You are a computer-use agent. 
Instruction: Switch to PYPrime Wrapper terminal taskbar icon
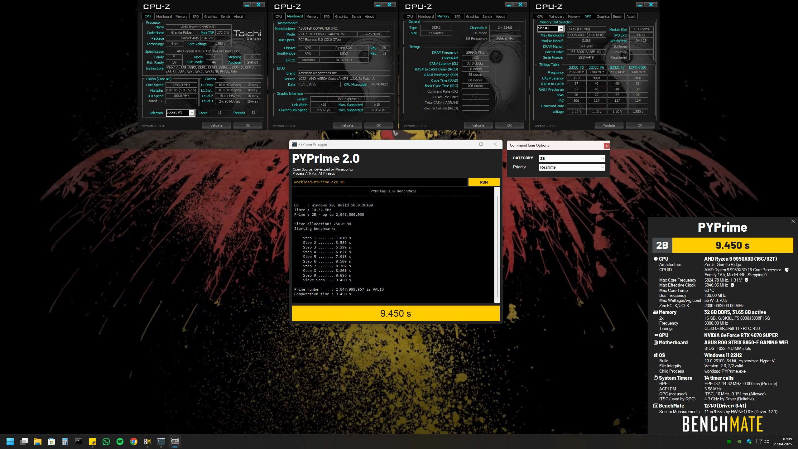(161, 442)
